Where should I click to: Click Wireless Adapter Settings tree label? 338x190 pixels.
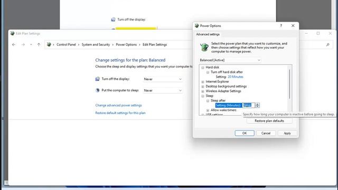coord(223,91)
